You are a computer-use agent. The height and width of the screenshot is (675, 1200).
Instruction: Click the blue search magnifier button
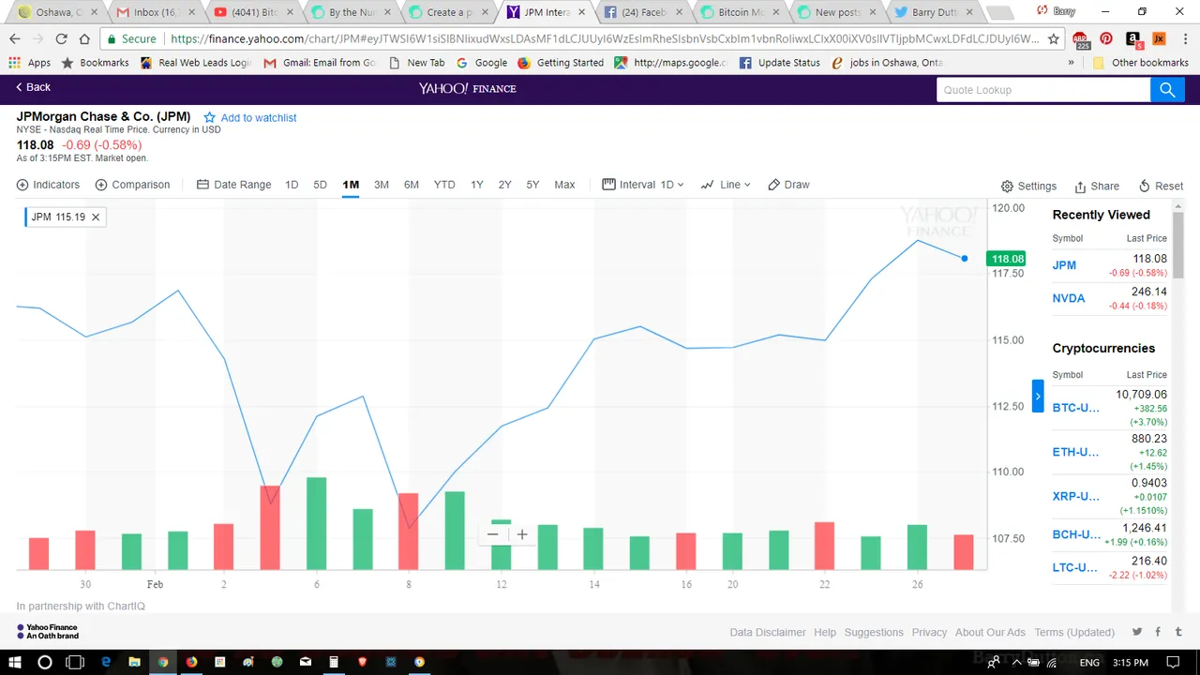point(1167,90)
